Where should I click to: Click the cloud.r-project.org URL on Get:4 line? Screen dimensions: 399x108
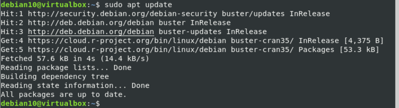127,41
